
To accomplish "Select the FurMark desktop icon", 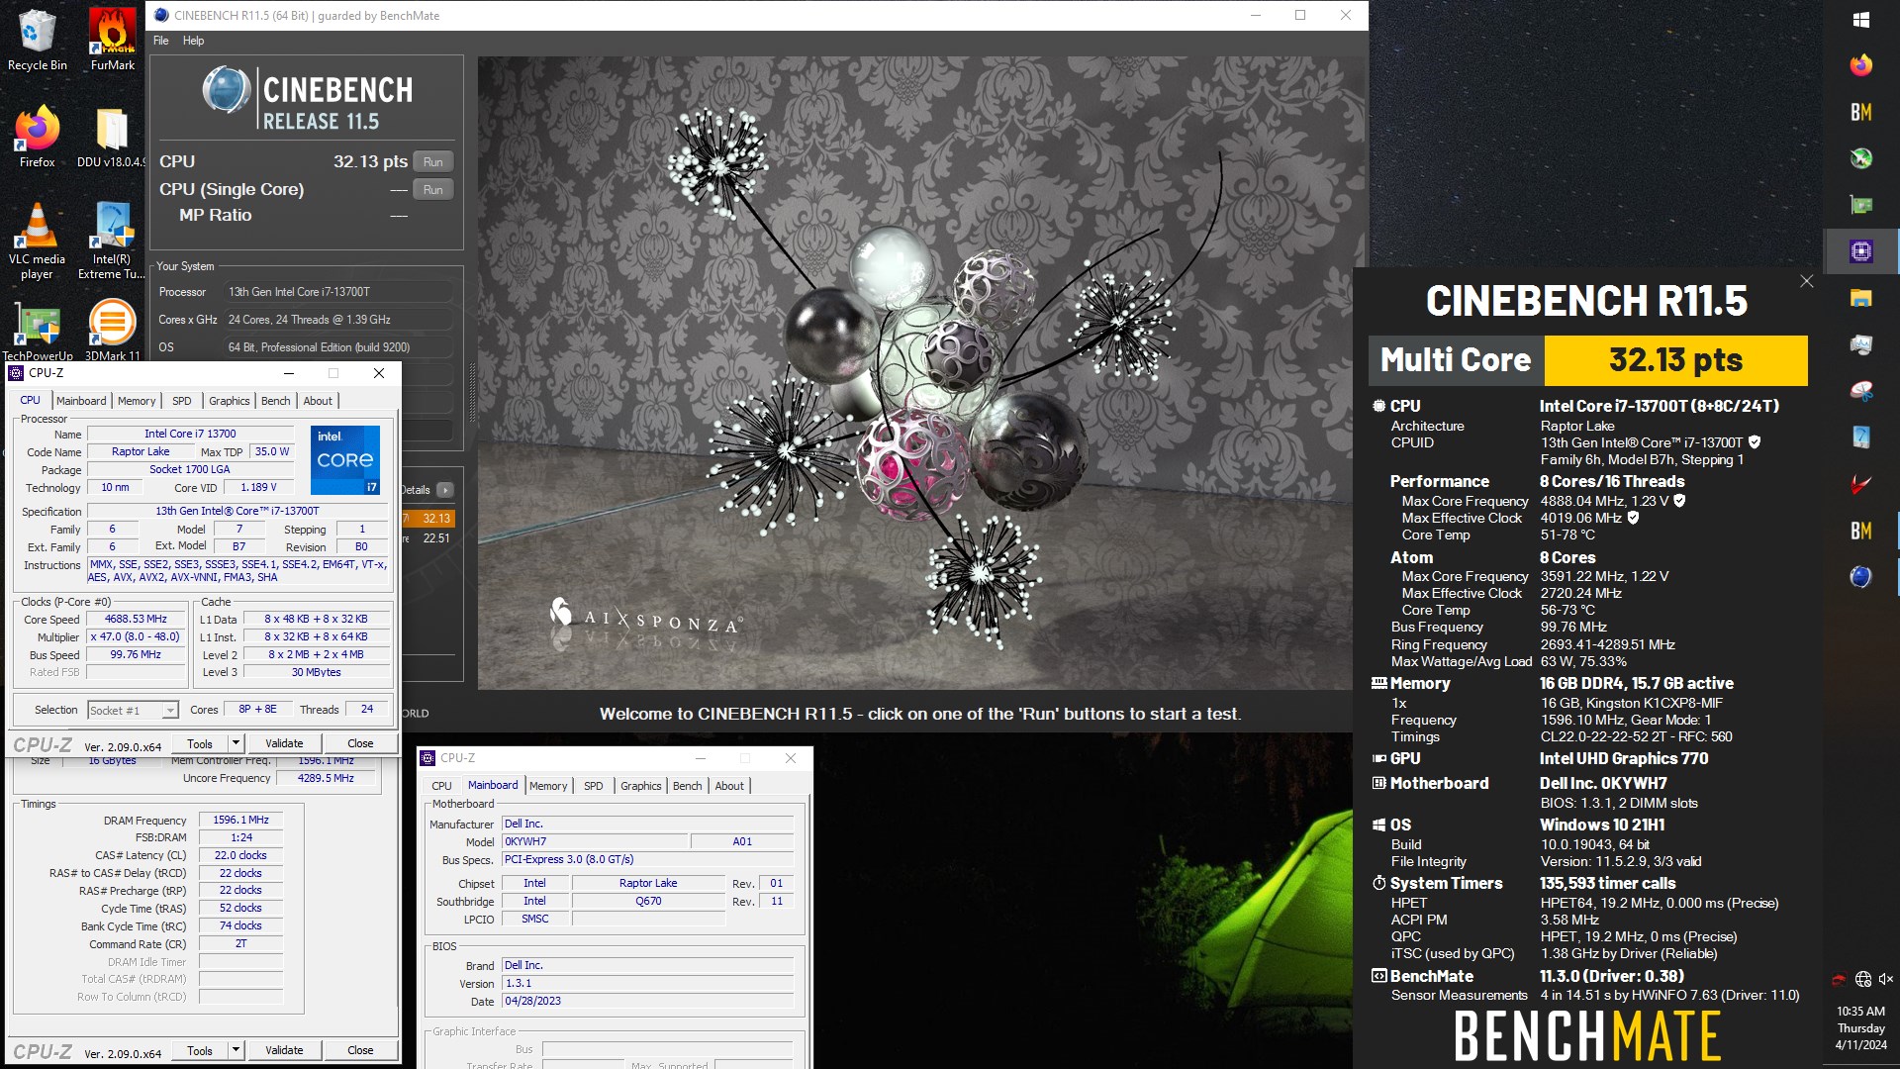I will [x=113, y=40].
